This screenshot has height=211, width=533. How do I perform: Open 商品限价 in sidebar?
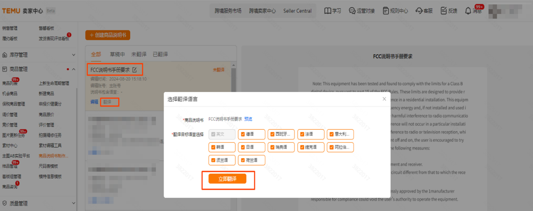[x=46, y=115]
